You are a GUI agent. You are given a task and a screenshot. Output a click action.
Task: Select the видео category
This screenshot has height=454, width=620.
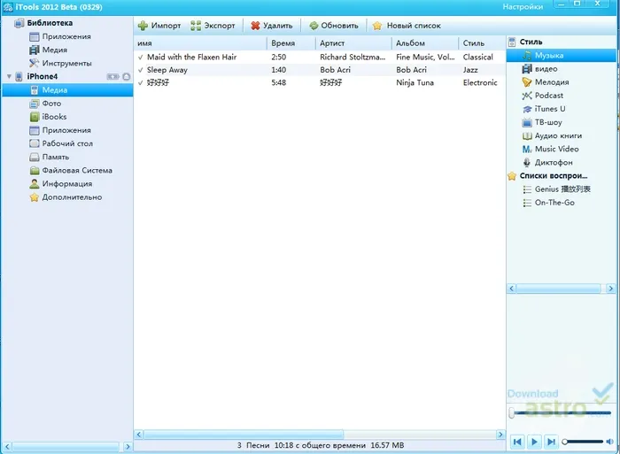539,69
